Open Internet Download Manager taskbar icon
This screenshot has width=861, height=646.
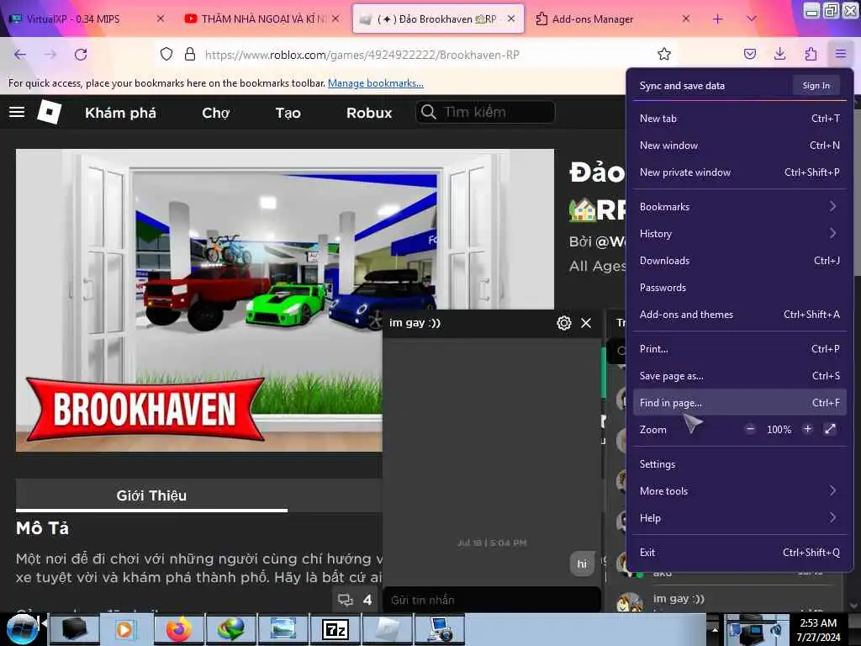[231, 629]
